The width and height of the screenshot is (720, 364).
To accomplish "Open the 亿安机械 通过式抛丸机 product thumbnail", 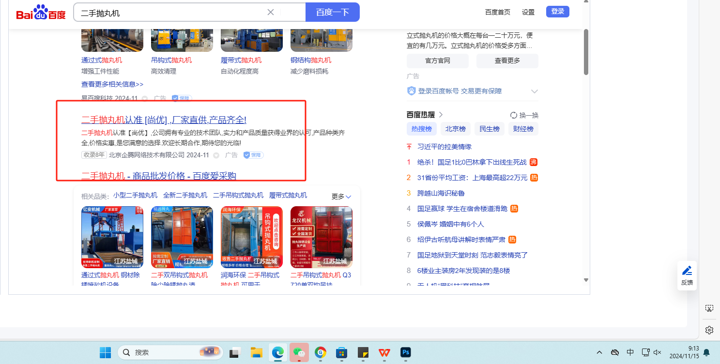I will tap(112, 237).
